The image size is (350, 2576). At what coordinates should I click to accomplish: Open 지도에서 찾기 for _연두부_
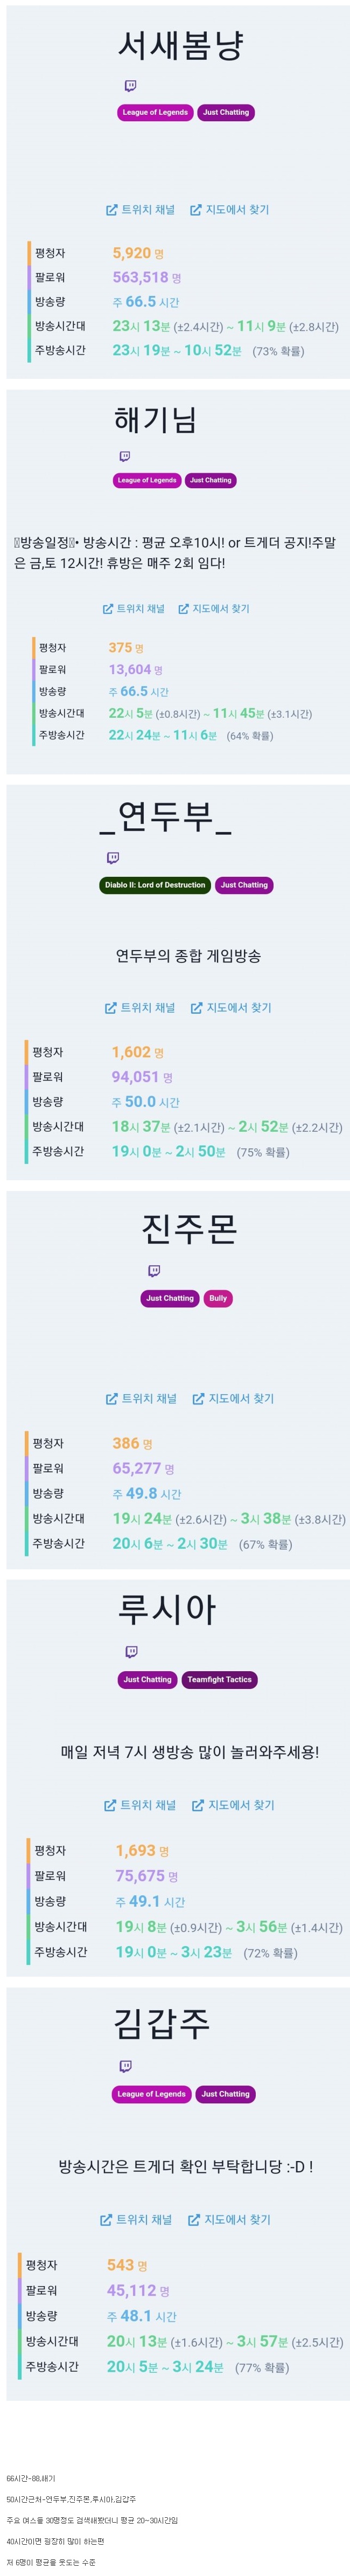[230, 1007]
